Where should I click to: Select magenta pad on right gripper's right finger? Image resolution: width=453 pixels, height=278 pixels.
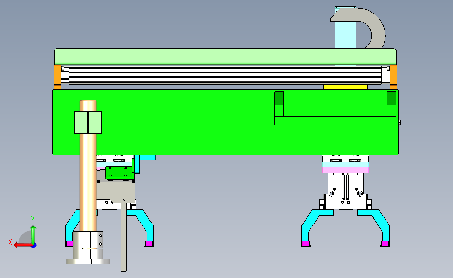[x=385, y=244]
